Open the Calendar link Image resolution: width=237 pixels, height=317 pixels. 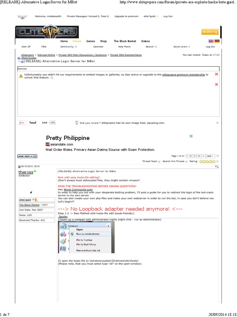(98, 47)
